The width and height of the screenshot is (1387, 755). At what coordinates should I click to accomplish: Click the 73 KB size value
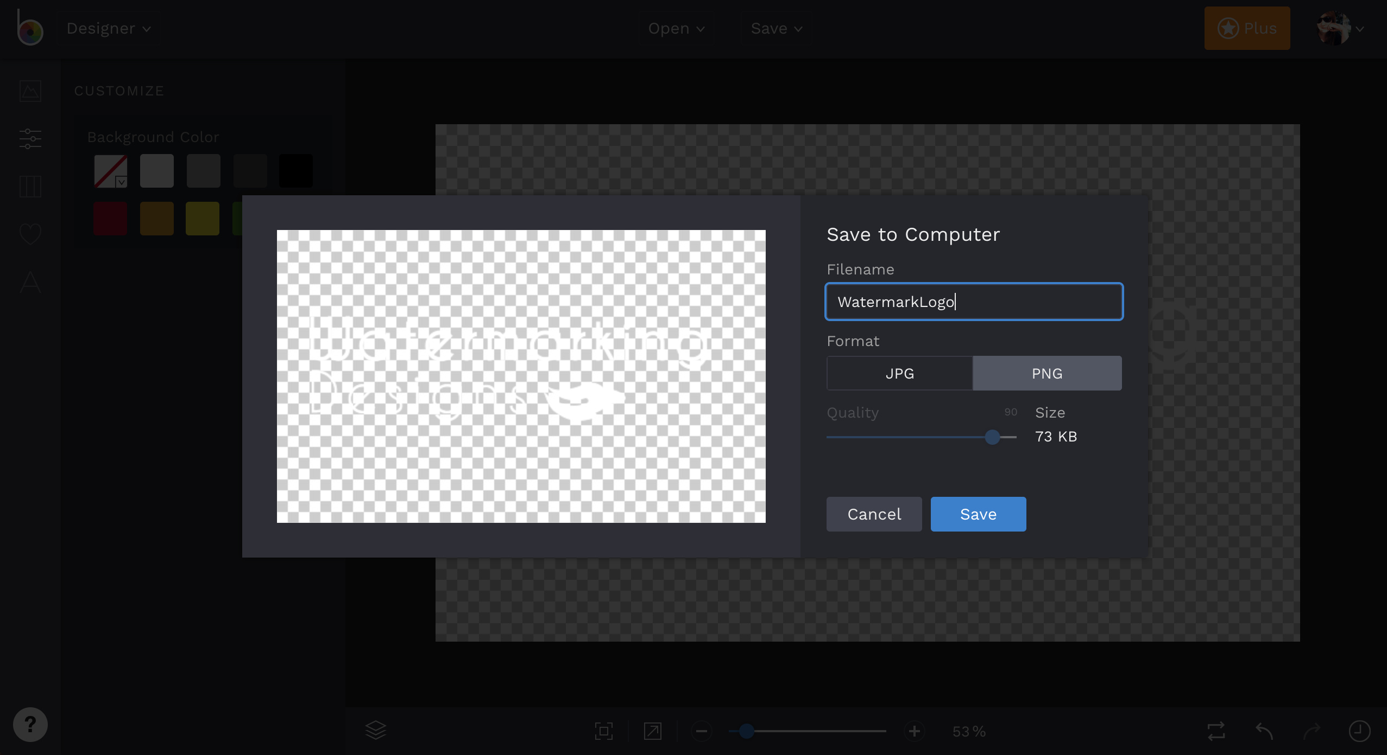(1056, 437)
